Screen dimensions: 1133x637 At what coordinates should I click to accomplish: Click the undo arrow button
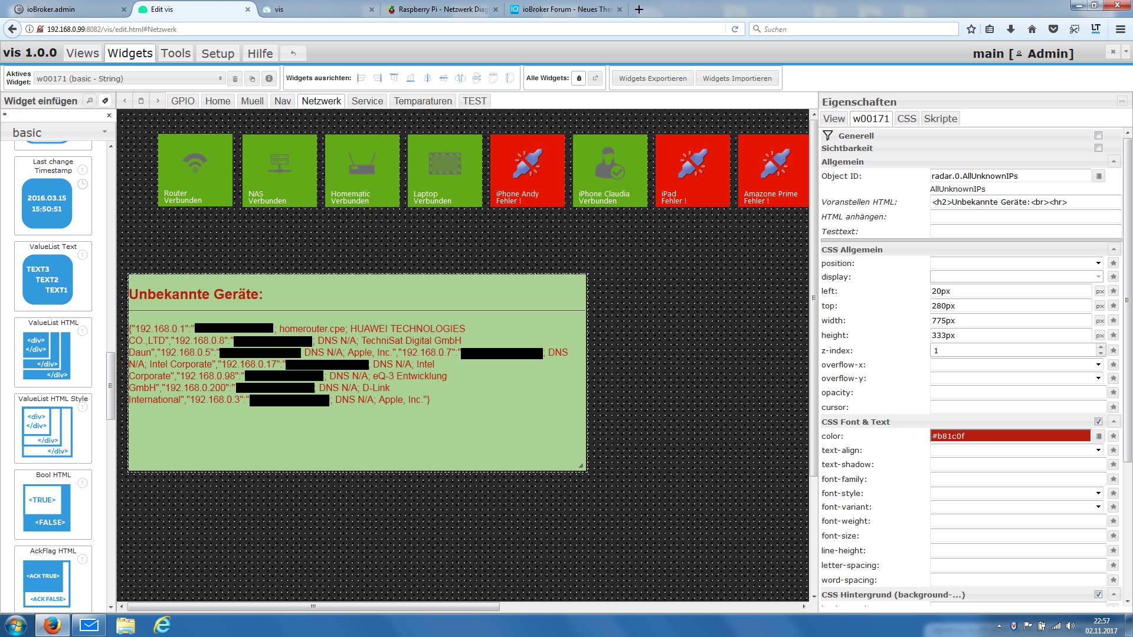pyautogui.click(x=293, y=53)
